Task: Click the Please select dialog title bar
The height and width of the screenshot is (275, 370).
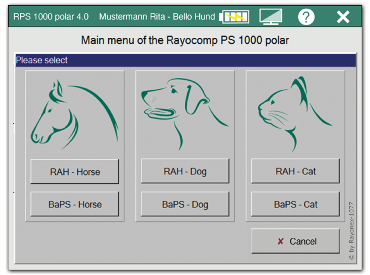Action: (x=185, y=60)
